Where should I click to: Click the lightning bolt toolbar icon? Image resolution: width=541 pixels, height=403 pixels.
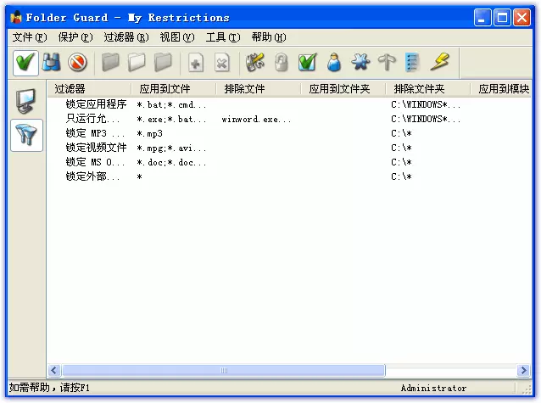439,63
